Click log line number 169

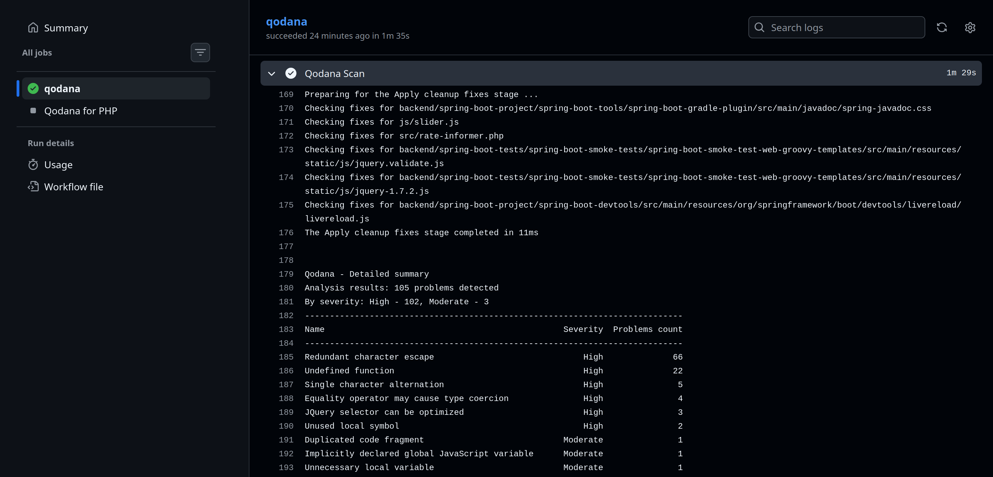[286, 94]
